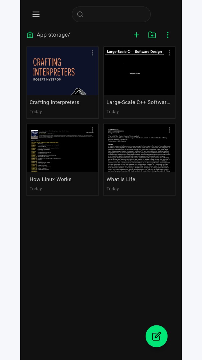Open options for the What is Life card
This screenshot has width=202, height=360.
pyautogui.click(x=169, y=130)
